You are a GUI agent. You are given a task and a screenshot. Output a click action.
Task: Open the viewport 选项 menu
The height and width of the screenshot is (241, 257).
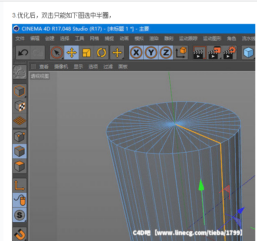(x=93, y=67)
